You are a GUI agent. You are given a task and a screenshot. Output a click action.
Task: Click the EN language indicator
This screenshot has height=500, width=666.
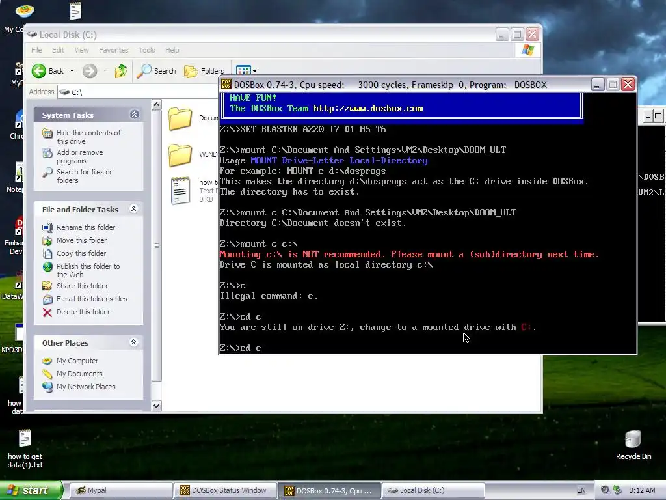click(581, 490)
